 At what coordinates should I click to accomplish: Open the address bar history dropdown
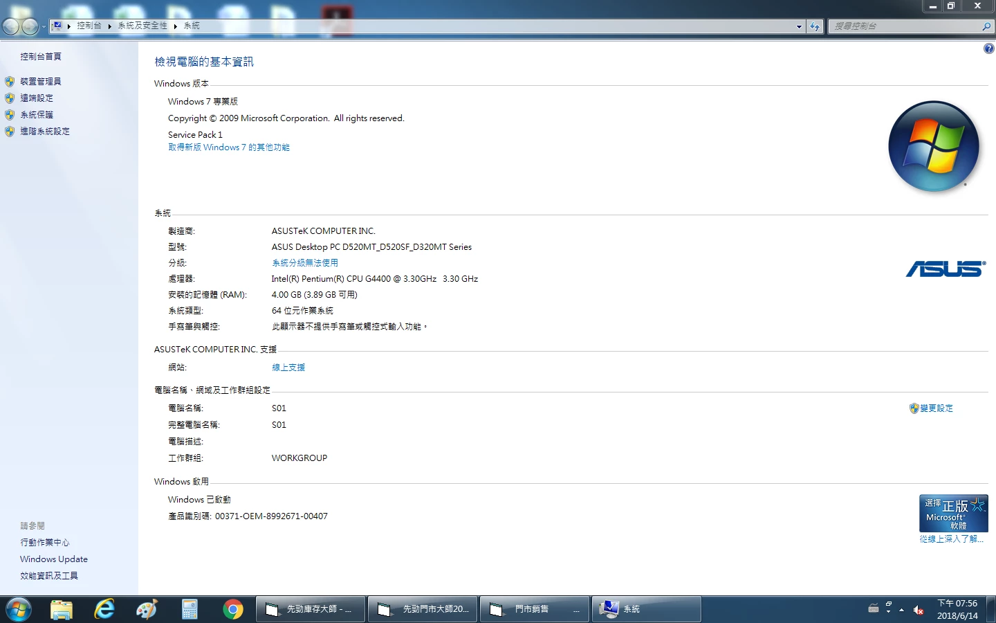coord(800,26)
